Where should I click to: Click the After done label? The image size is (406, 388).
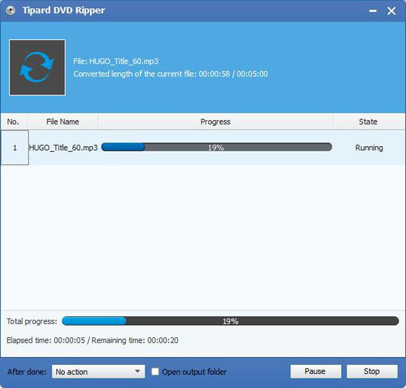pyautogui.click(x=27, y=372)
